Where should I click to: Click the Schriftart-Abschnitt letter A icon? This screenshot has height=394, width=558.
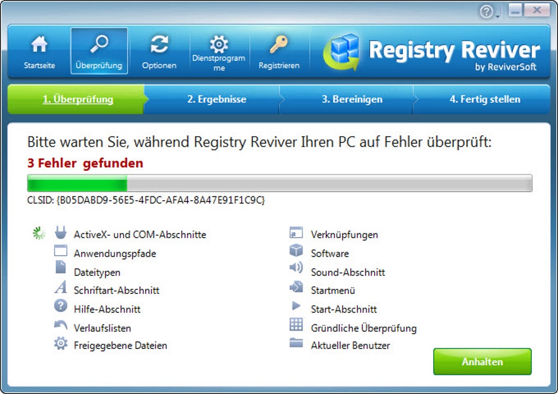click(x=61, y=287)
